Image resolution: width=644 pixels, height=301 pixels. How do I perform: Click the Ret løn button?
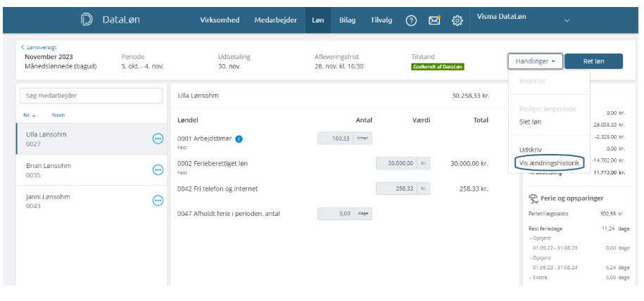(593, 61)
